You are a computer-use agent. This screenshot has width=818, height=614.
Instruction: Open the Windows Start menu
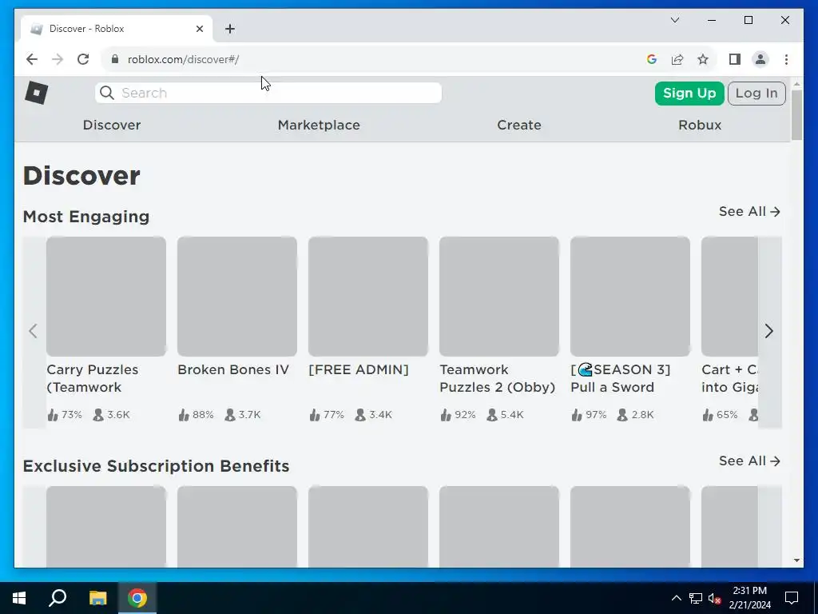click(19, 598)
